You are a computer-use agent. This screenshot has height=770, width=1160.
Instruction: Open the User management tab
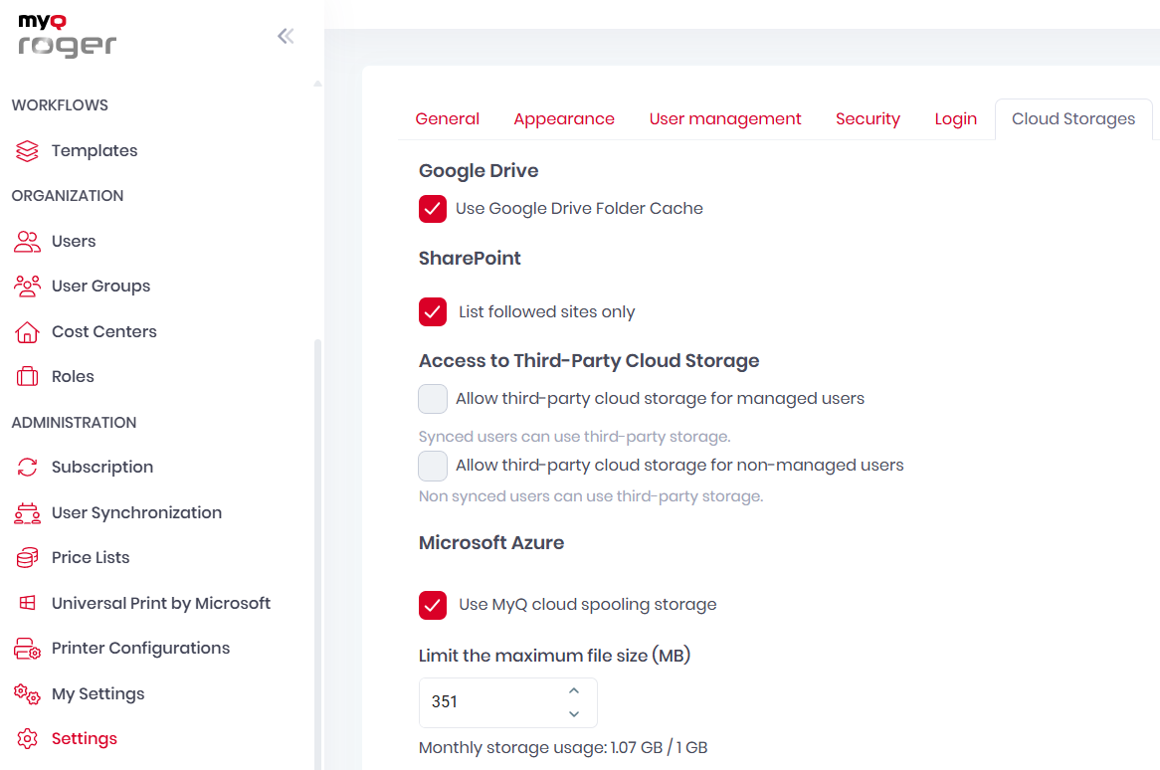[725, 119]
